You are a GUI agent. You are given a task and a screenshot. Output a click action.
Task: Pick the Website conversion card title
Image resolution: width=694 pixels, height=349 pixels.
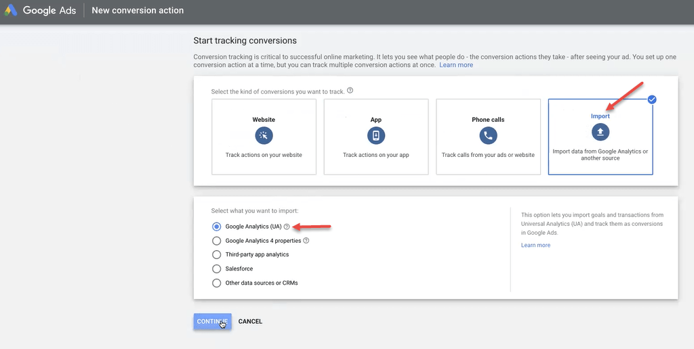coord(264,120)
